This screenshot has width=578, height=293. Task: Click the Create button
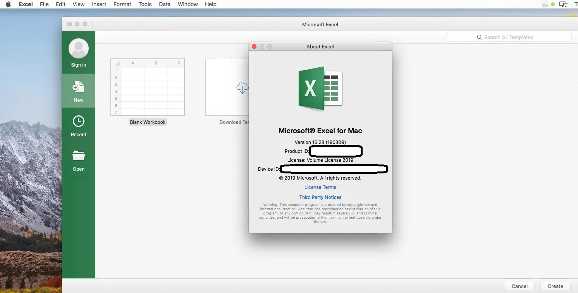point(556,286)
